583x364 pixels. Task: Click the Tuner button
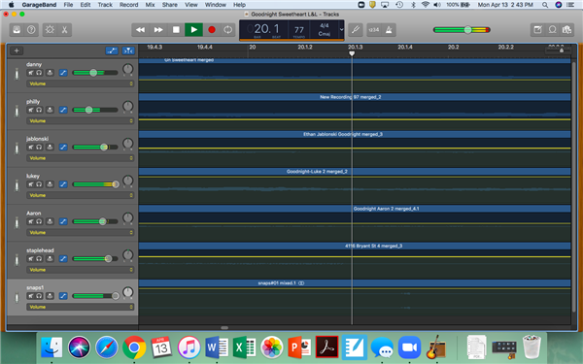coord(356,30)
